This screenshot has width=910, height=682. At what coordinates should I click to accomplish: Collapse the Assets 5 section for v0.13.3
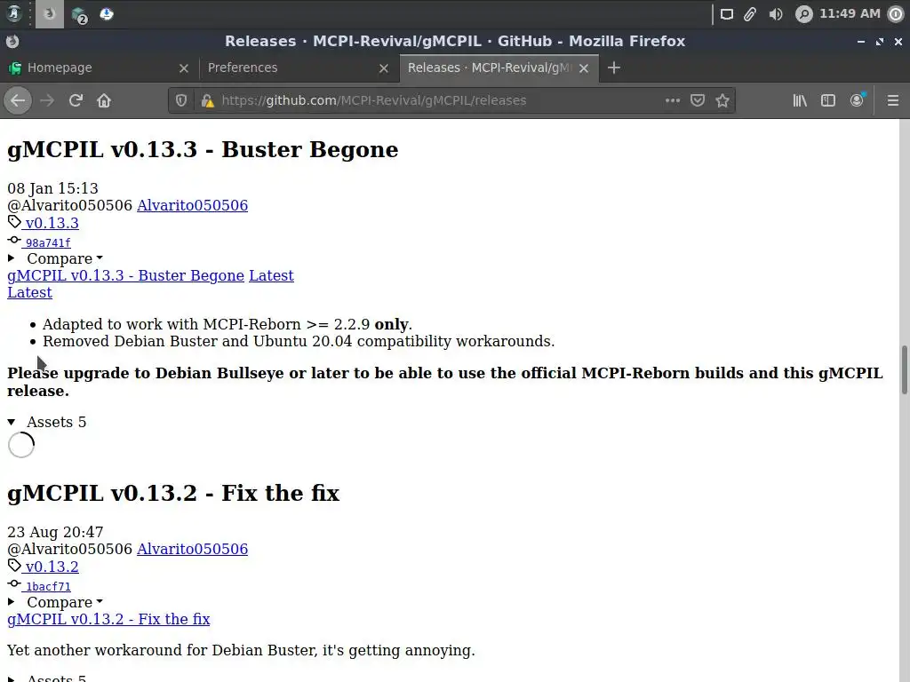tap(47, 422)
